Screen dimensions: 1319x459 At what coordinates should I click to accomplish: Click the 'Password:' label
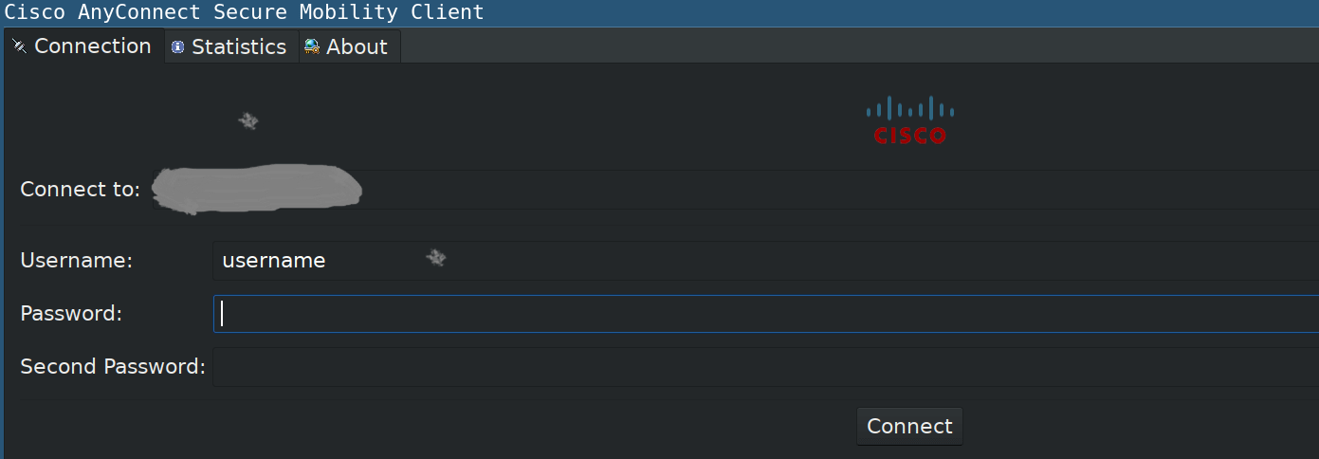pyautogui.click(x=72, y=313)
